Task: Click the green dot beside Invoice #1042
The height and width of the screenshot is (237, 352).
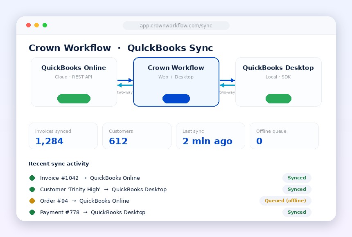Action: tap(32, 178)
